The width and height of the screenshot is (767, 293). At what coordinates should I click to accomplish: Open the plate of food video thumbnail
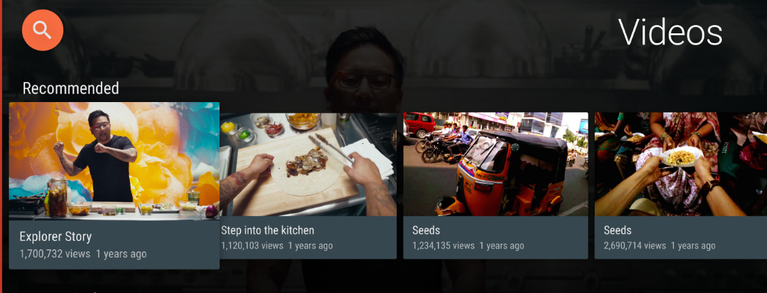coord(680,165)
